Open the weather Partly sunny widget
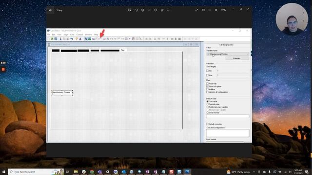The width and height of the screenshot is (312, 175). 238,172
